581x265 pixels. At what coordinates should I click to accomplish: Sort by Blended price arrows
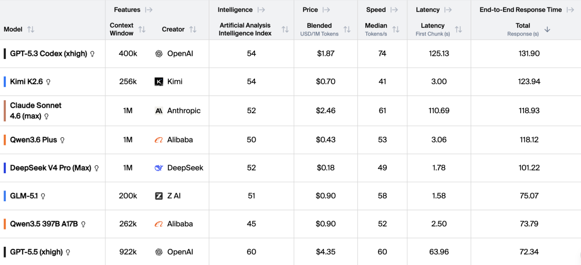[x=347, y=29]
